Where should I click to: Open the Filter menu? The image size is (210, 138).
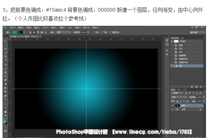pos(62,28)
